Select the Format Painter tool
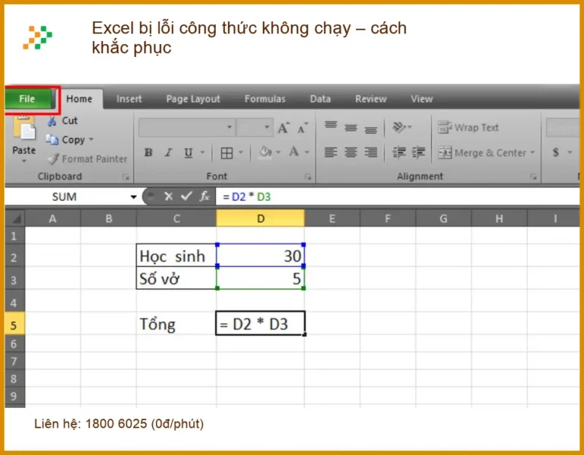Image resolution: width=584 pixels, height=455 pixels. 87,159
